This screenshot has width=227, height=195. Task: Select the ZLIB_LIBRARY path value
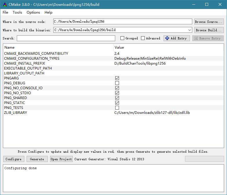point(152,113)
